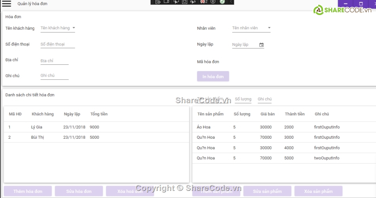Image resolution: width=376 pixels, height=198 pixels.
Task: Expand the Tên nhân viên dropdown
Action: pos(269,28)
